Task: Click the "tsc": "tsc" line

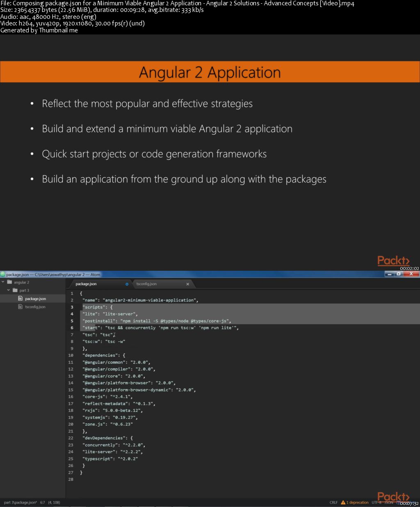Action: pyautogui.click(x=98, y=335)
